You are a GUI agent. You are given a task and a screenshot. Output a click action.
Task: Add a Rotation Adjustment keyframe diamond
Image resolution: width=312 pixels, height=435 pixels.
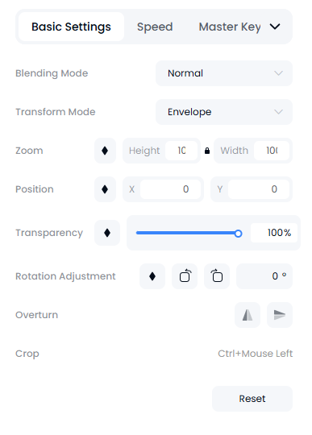tap(152, 276)
